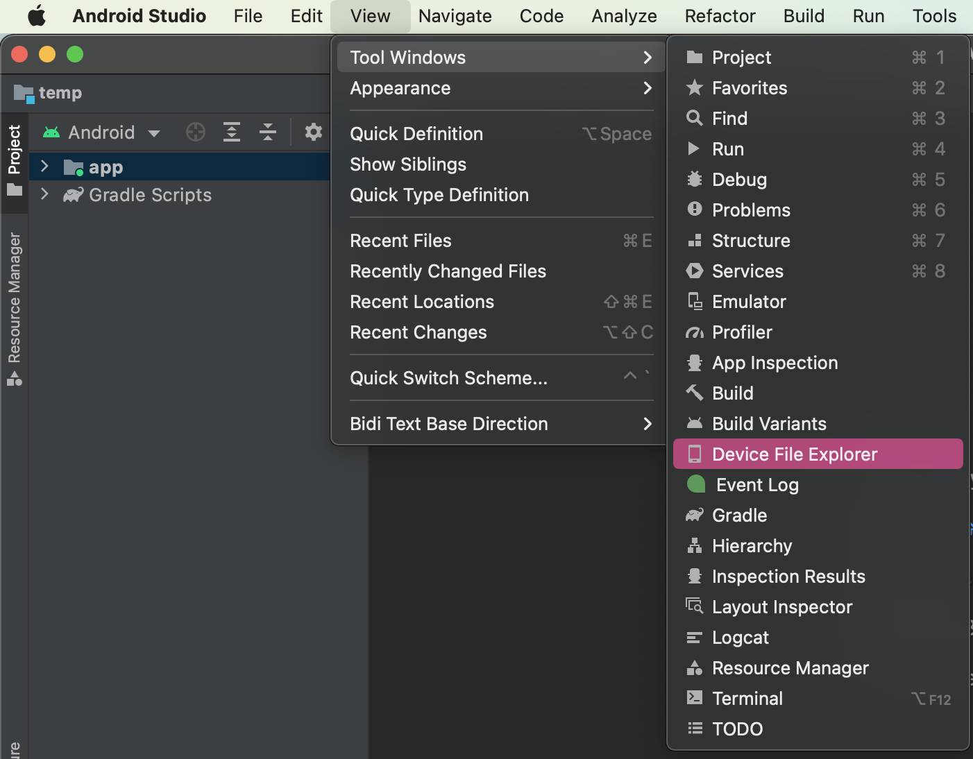Viewport: 973px width, 759px height.
Task: Open Favorites from Tool Windows submenu
Action: 818,88
